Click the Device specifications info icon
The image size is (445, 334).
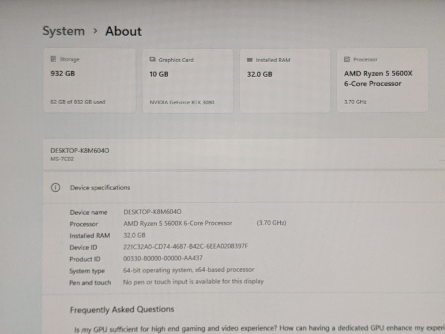(55, 188)
